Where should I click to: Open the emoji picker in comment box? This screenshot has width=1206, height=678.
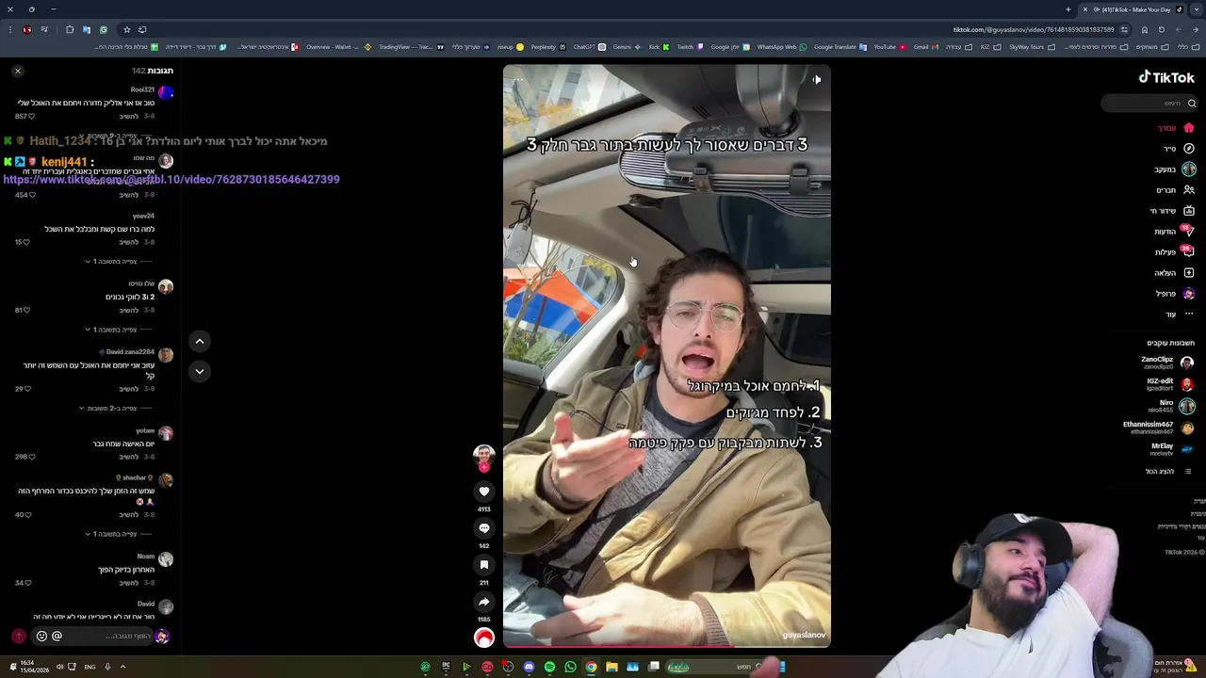(x=41, y=637)
